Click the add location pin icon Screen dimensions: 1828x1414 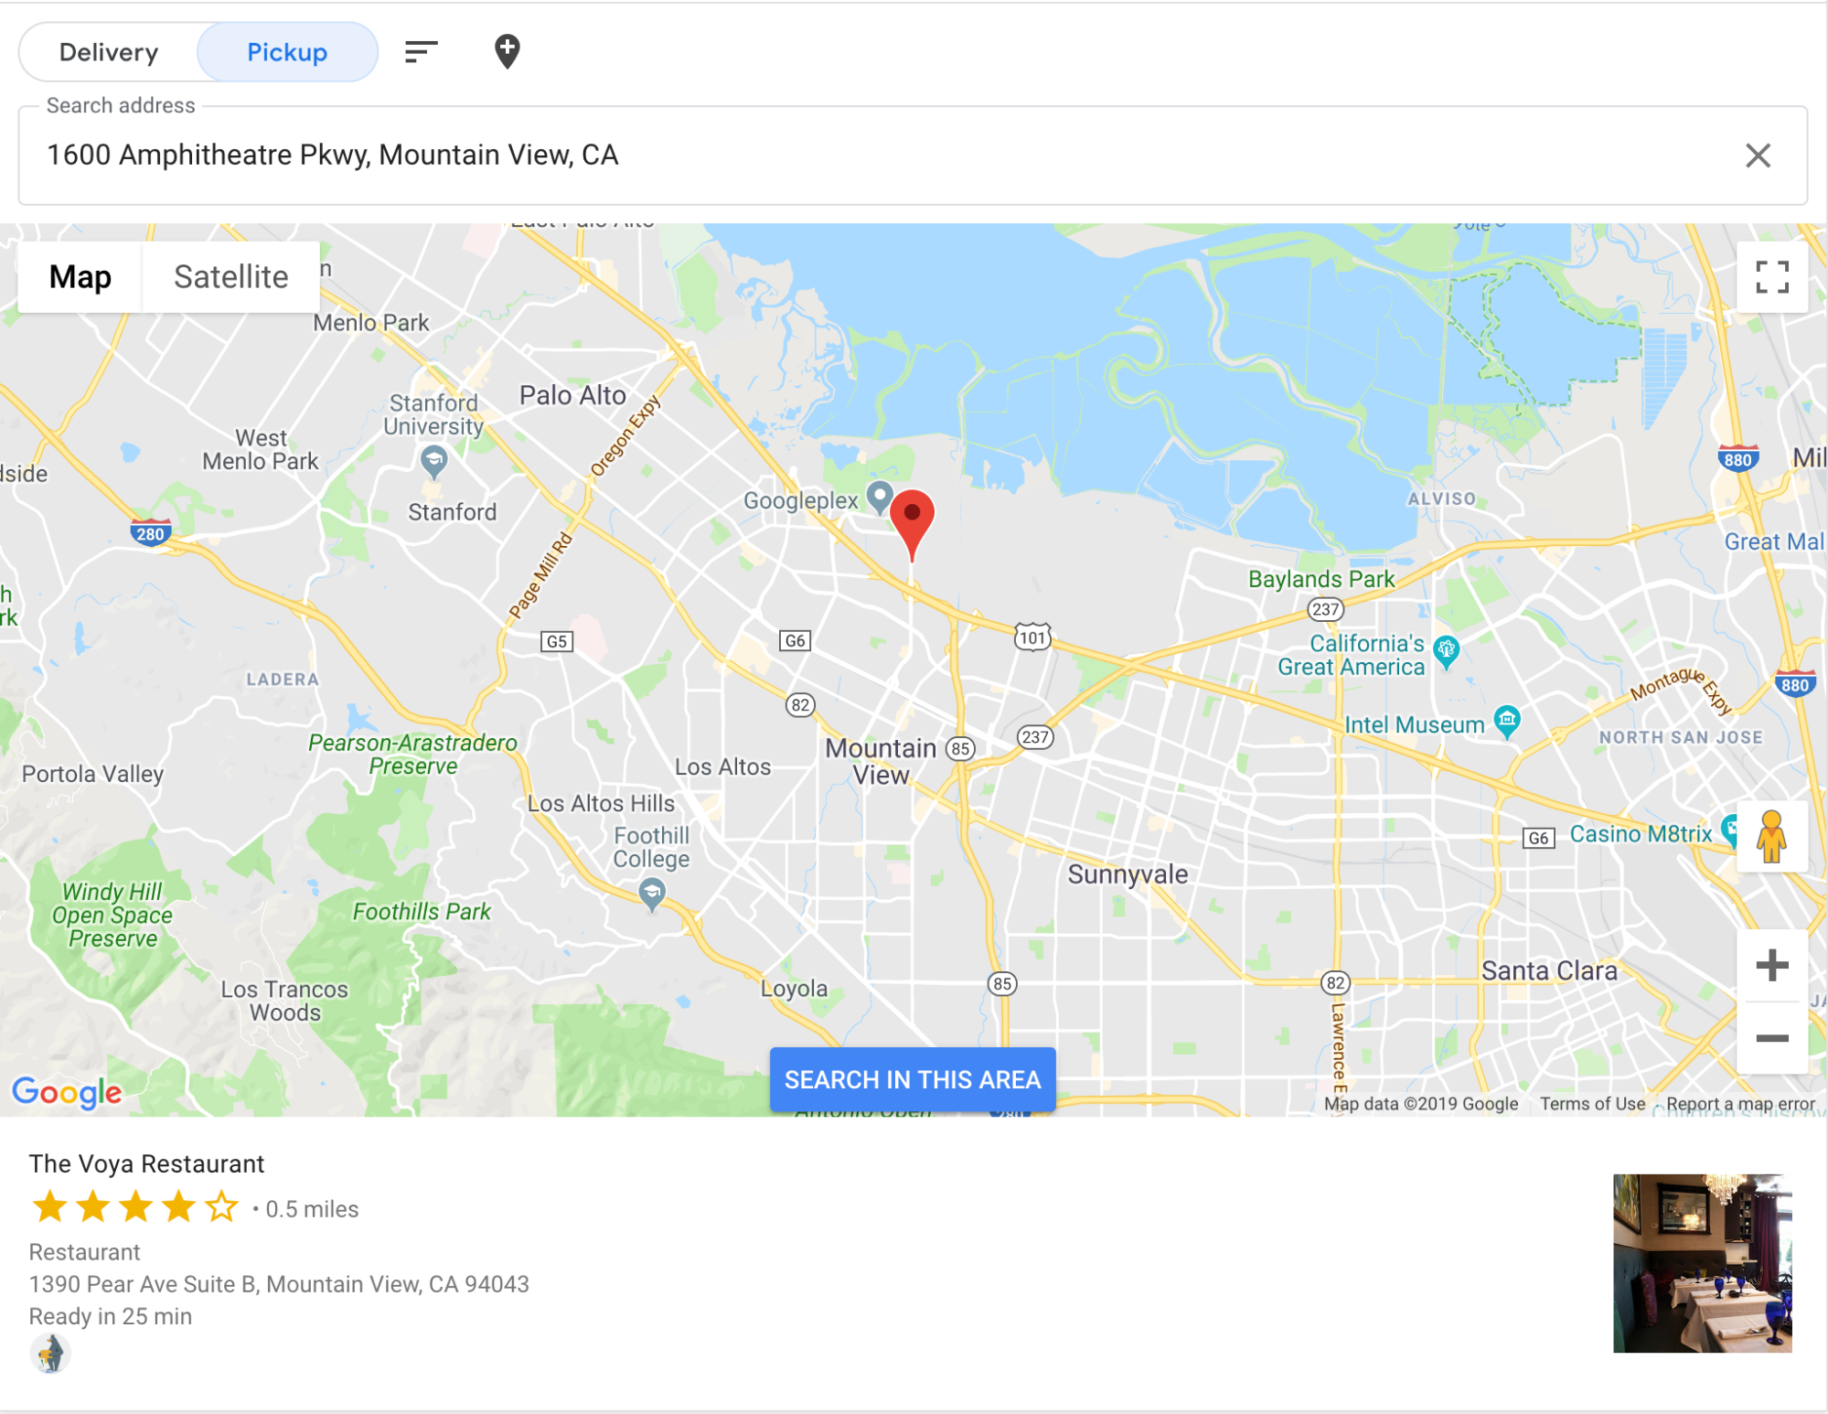pos(508,51)
